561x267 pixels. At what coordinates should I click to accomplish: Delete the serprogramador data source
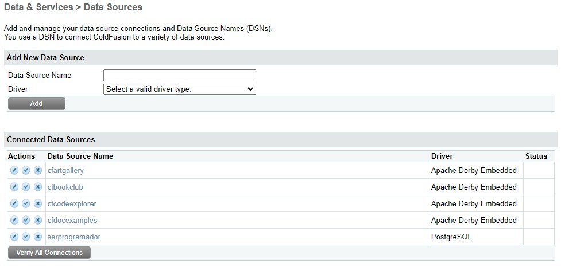[37, 237]
